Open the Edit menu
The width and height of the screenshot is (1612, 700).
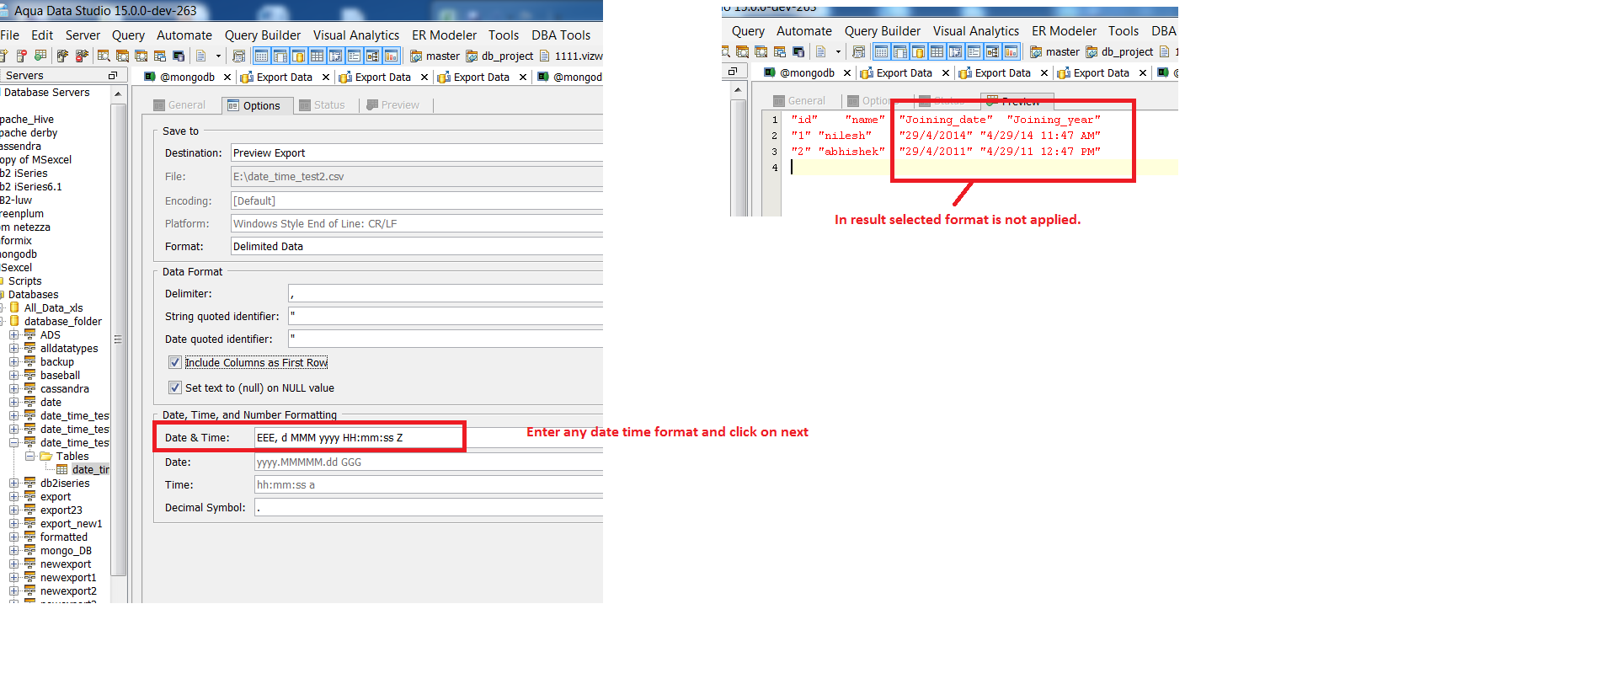(x=42, y=35)
